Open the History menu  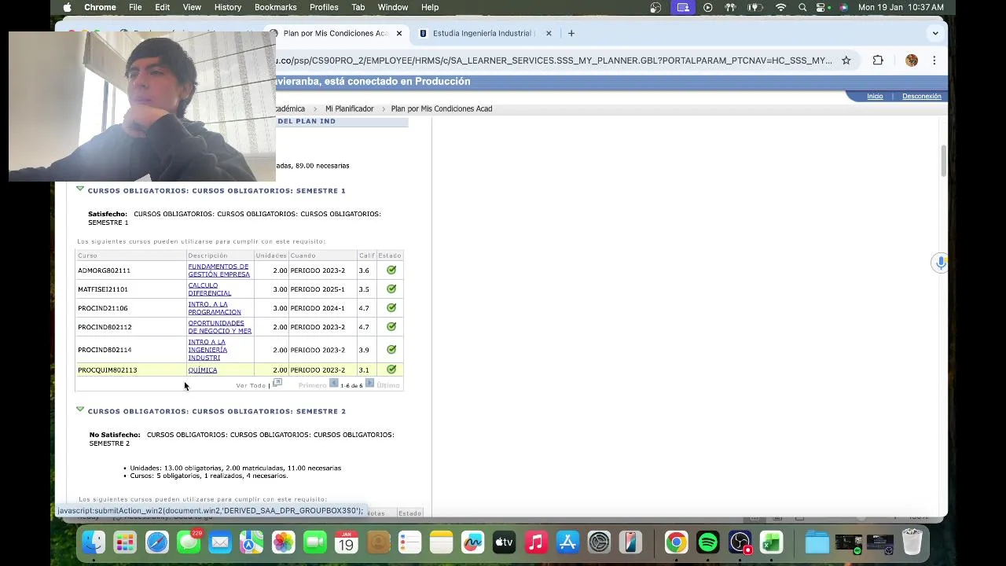[x=228, y=7]
